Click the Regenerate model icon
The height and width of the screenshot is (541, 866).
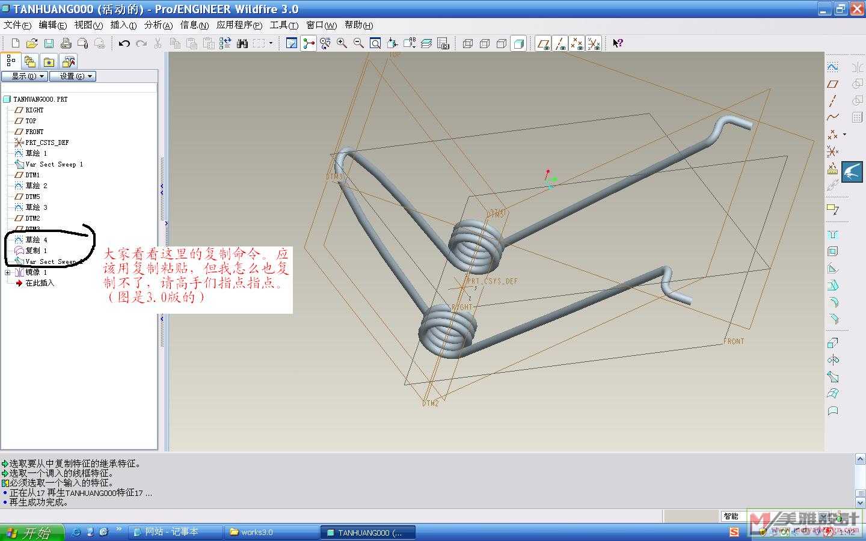click(x=226, y=43)
